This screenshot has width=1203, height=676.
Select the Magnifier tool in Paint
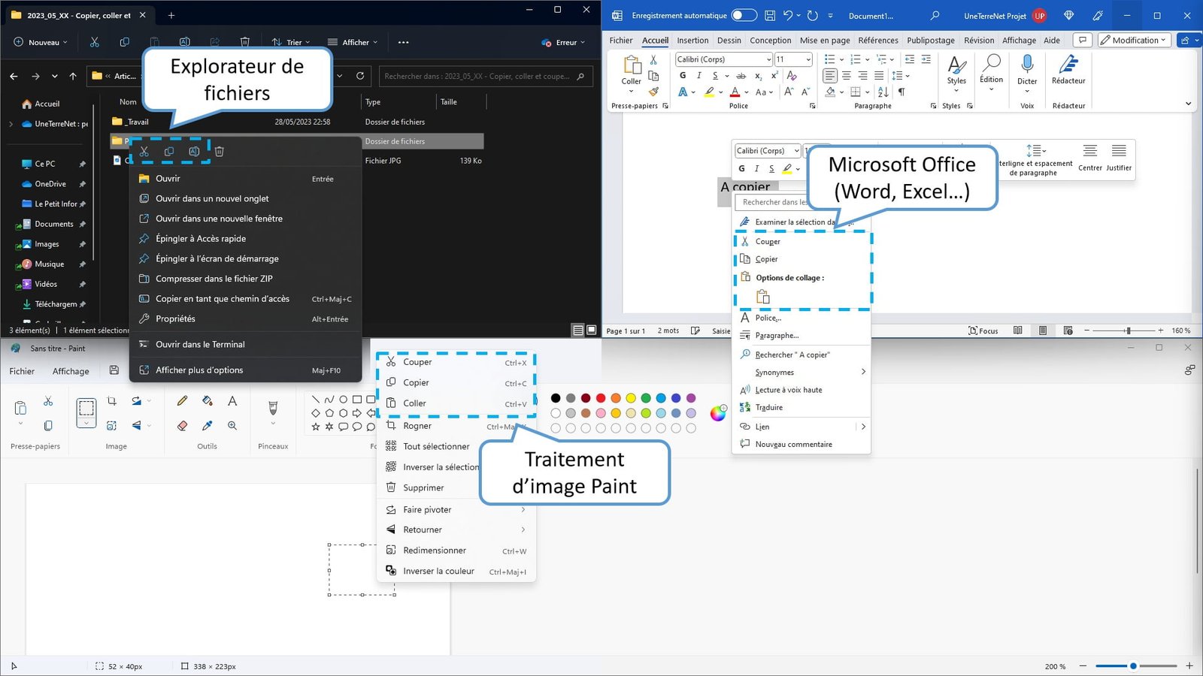[x=233, y=425]
